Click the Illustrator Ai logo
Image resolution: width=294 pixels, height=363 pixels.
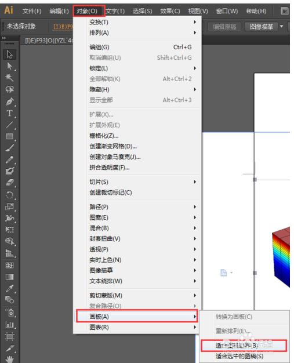point(9,10)
